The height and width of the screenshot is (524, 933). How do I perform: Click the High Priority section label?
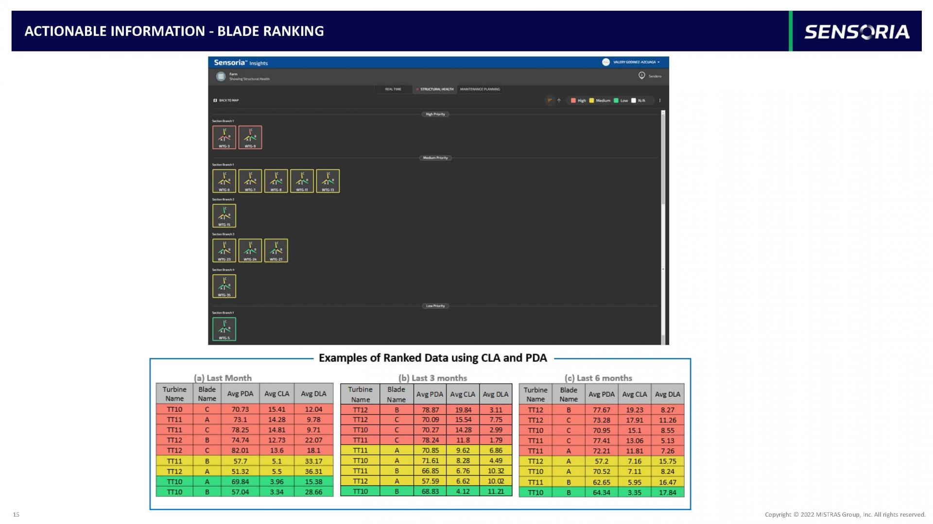pos(435,114)
